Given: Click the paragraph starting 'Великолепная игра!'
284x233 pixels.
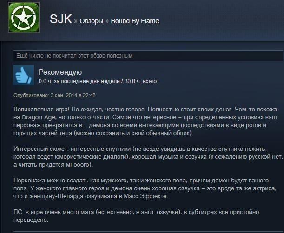Looking at the screenshot, I should coord(145,121).
